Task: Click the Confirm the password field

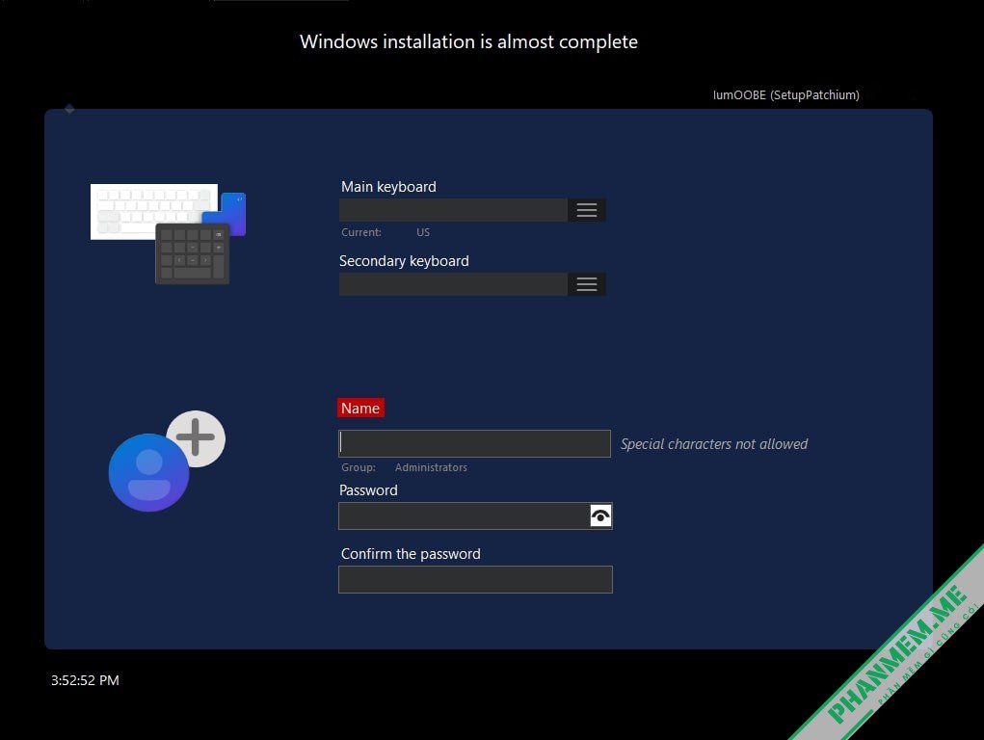Action: [x=475, y=579]
